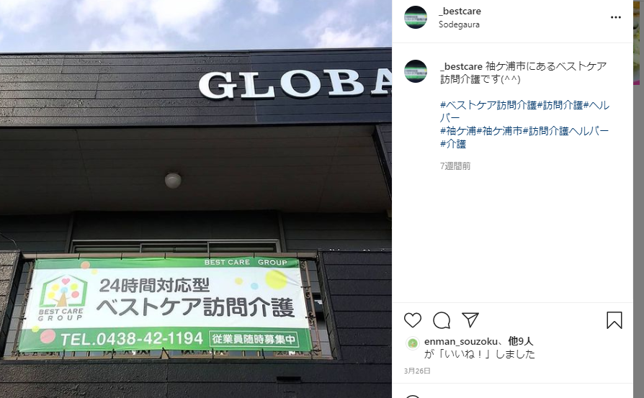Open _bestcare profile avatar in header

(416, 17)
